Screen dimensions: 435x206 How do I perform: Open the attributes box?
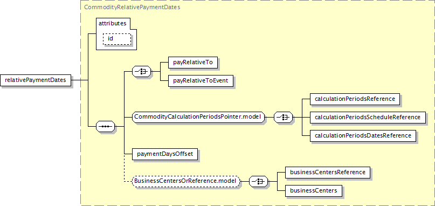click(x=116, y=34)
